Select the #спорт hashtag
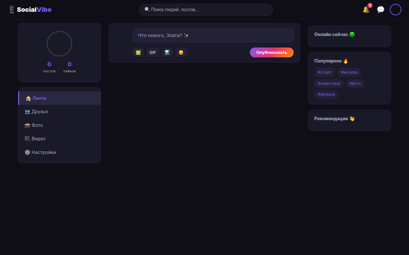This screenshot has height=255, width=409. click(325, 72)
